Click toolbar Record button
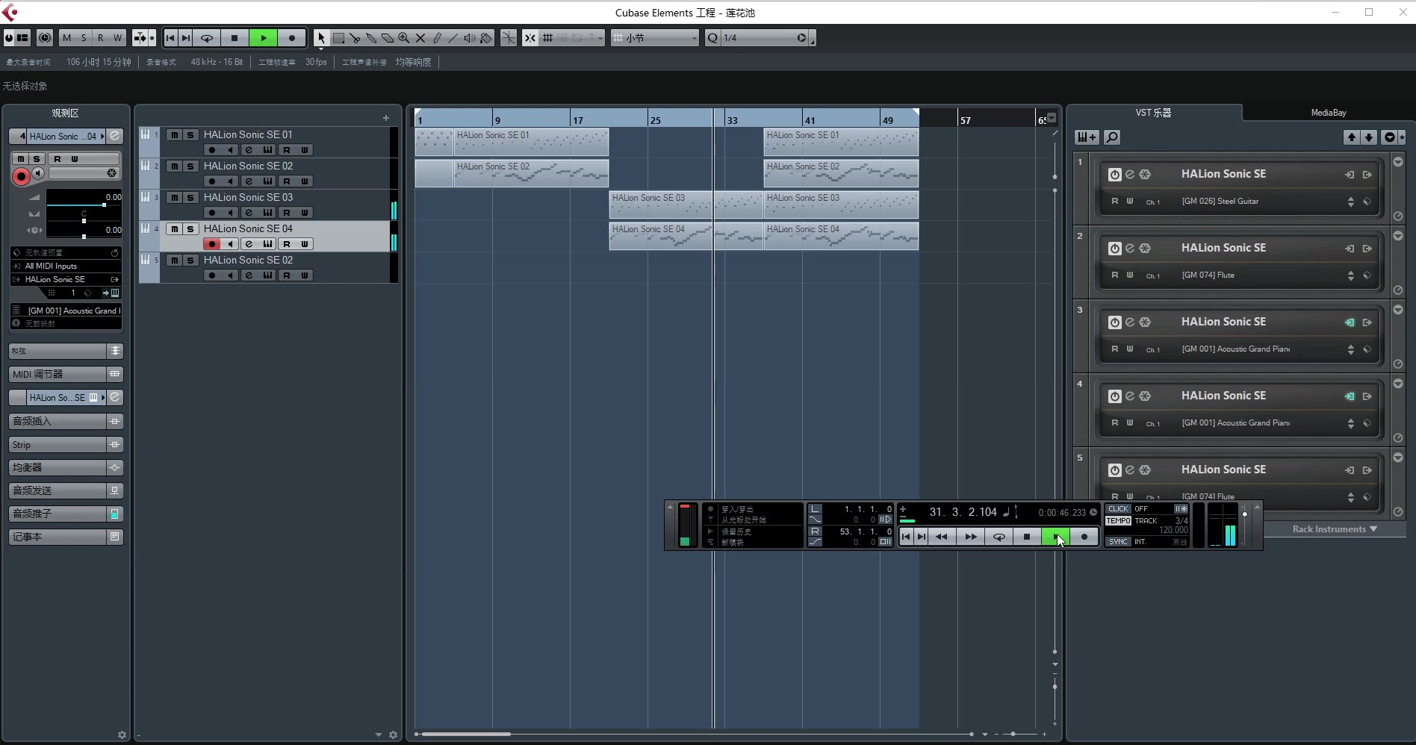1416x745 pixels. [292, 38]
